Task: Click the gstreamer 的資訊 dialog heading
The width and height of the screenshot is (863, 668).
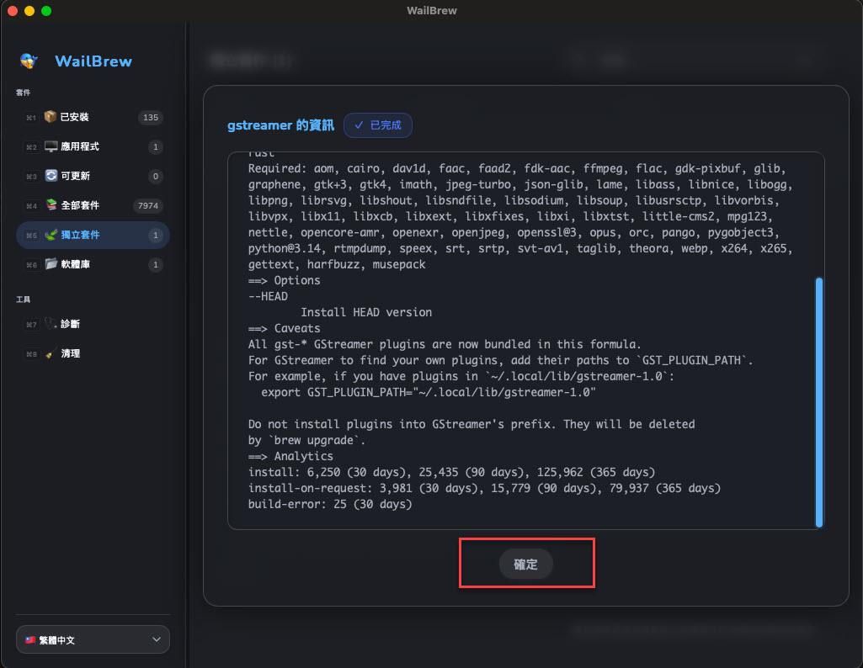Action: click(280, 125)
